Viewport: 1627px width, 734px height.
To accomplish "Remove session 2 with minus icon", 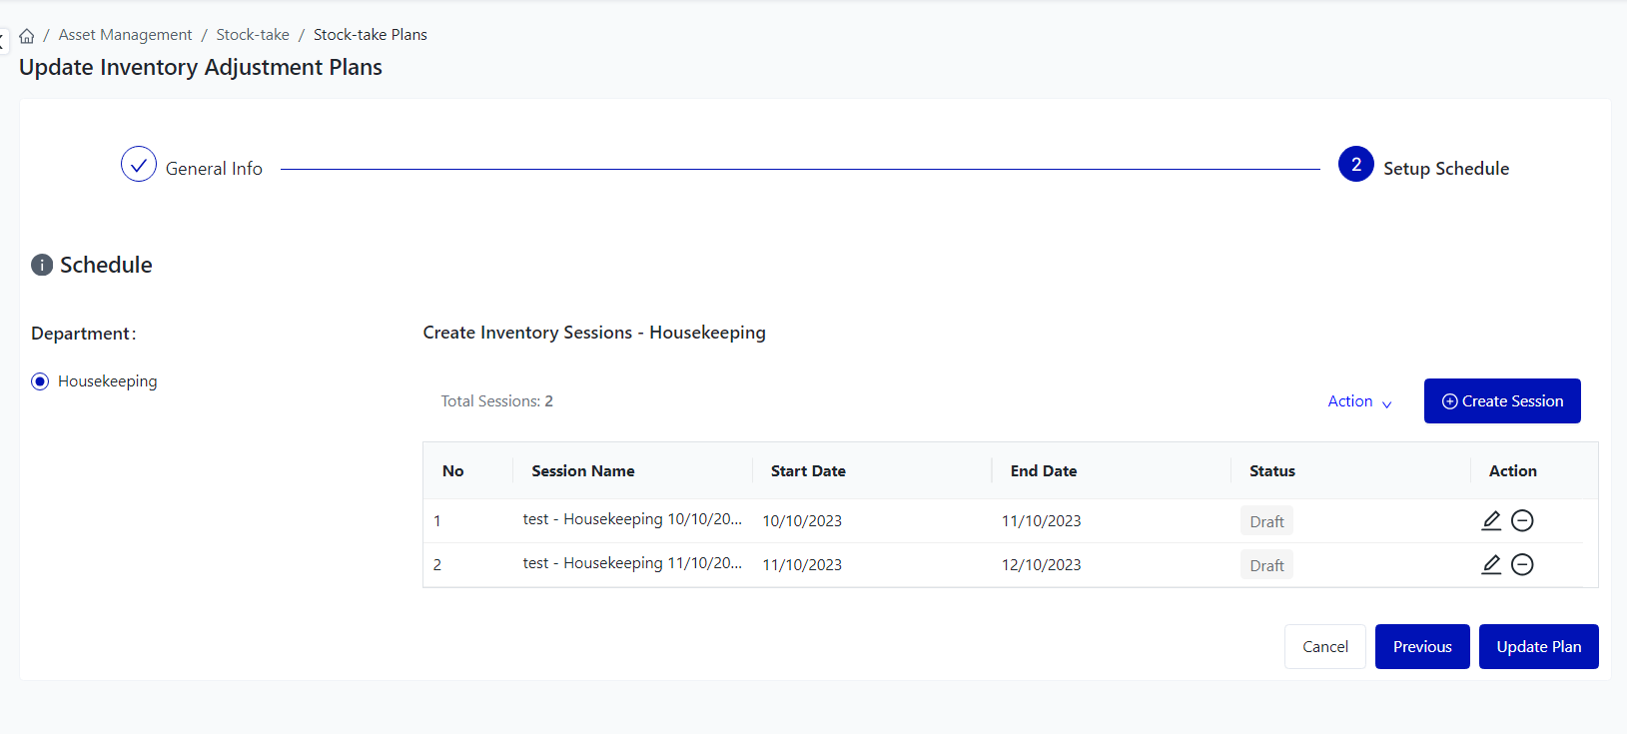I will click(1522, 564).
